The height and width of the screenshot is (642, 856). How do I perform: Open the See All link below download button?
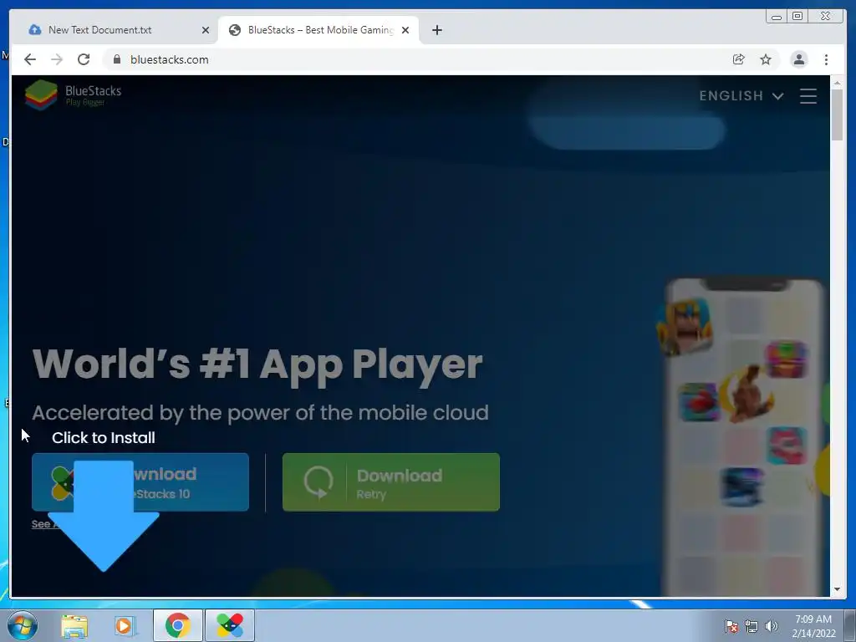pyautogui.click(x=43, y=524)
